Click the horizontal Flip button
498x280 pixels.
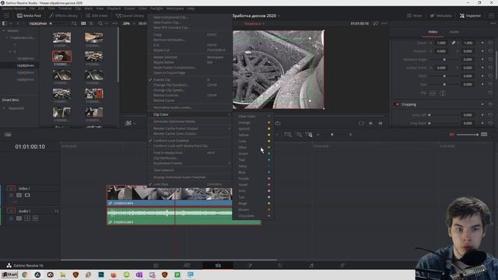coord(433,93)
